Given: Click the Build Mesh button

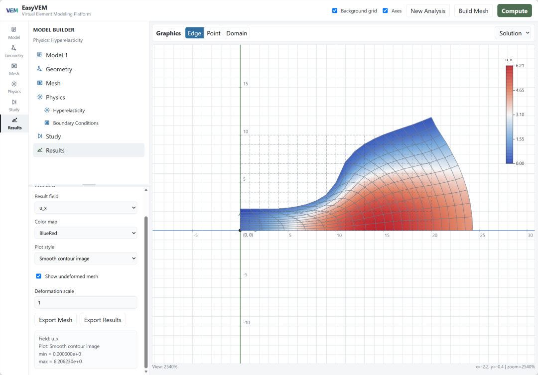Looking at the screenshot, I should pos(474,10).
